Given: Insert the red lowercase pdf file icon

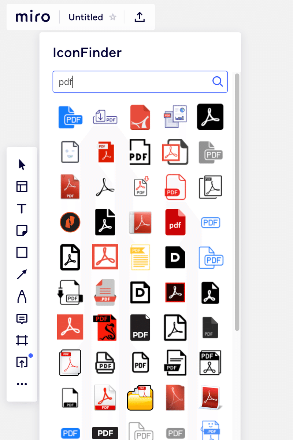Looking at the screenshot, I should [x=175, y=222].
